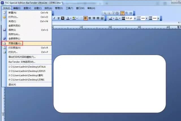Select center text alignment
The height and width of the screenshot is (121, 181).
[x=90, y=18]
